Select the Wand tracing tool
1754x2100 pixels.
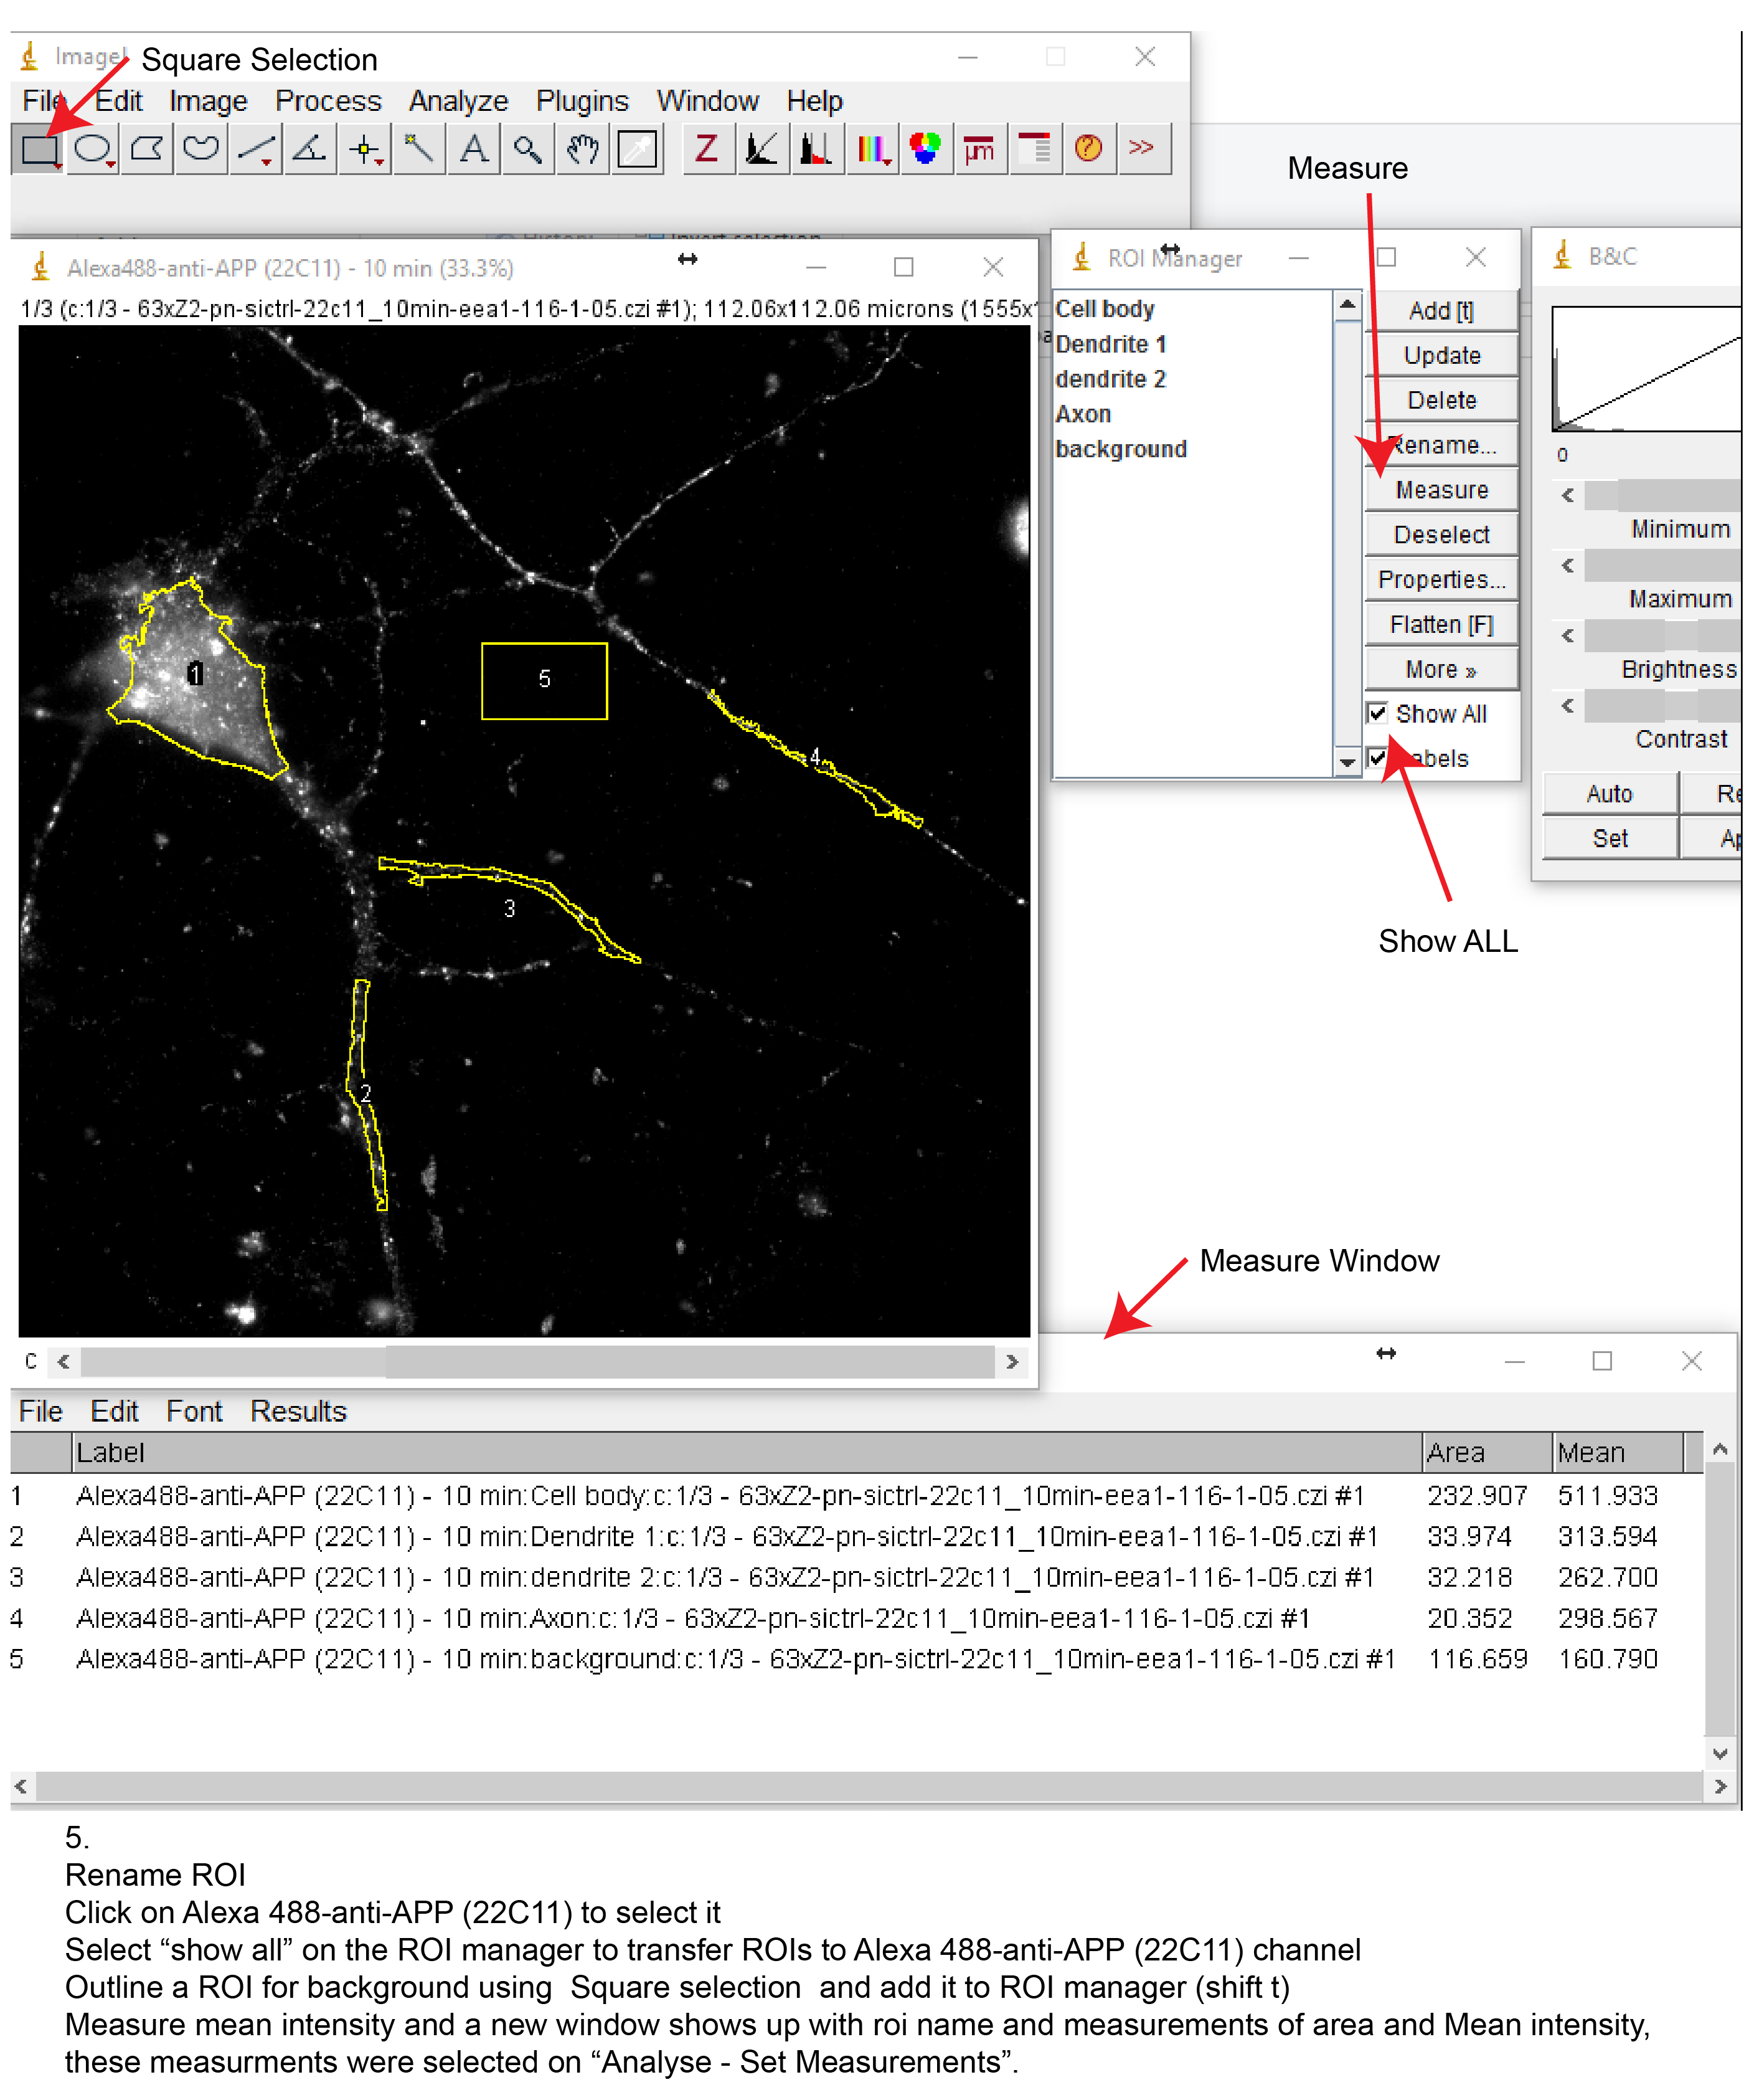(x=419, y=150)
